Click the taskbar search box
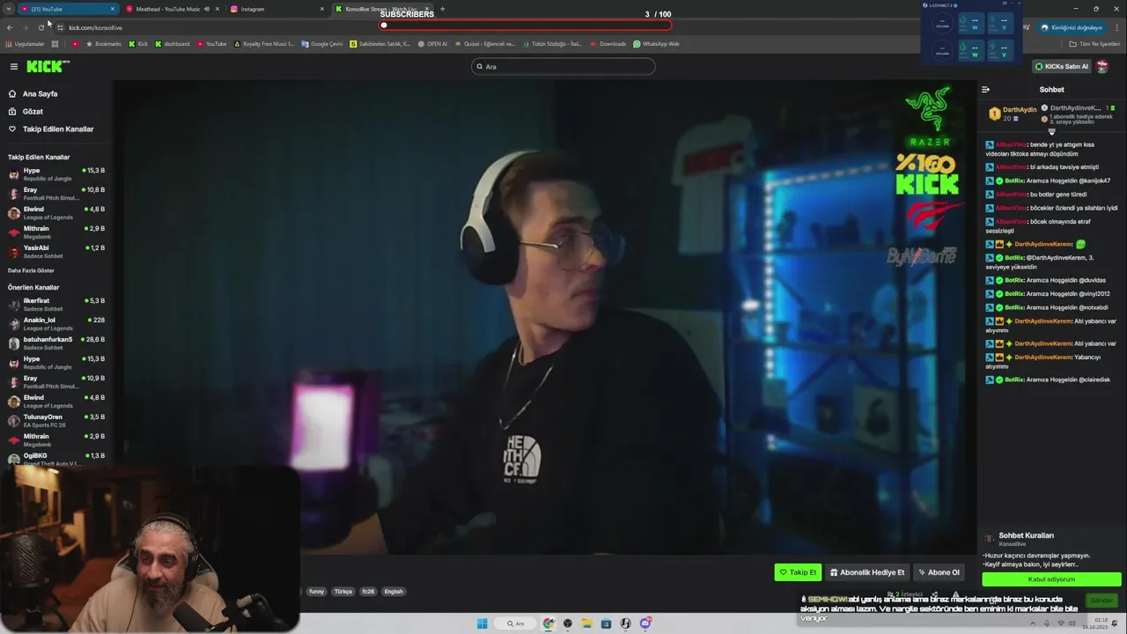 pos(515,623)
